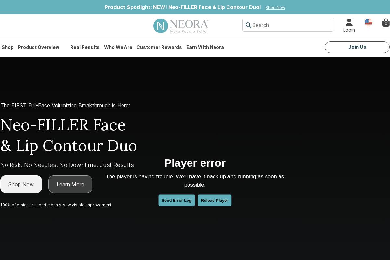Select the US flag country selector
Image resolution: width=390 pixels, height=260 pixels.
pyautogui.click(x=369, y=22)
